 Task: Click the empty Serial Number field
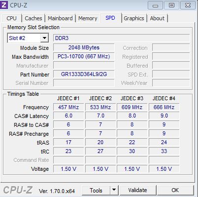pyautogui.click(x=84, y=83)
